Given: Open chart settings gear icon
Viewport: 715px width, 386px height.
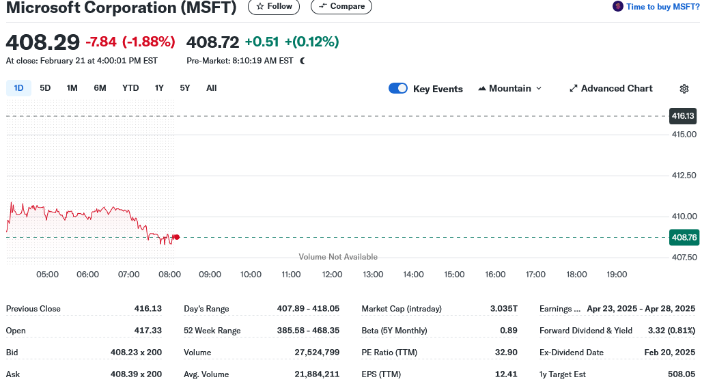Looking at the screenshot, I should [x=684, y=89].
